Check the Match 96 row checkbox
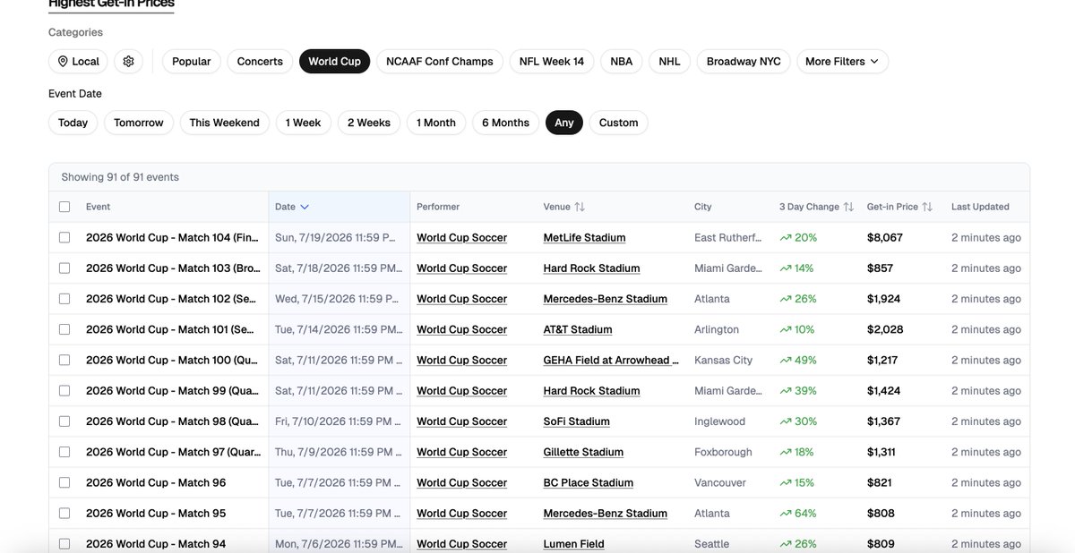The image size is (1075, 553). (x=64, y=482)
